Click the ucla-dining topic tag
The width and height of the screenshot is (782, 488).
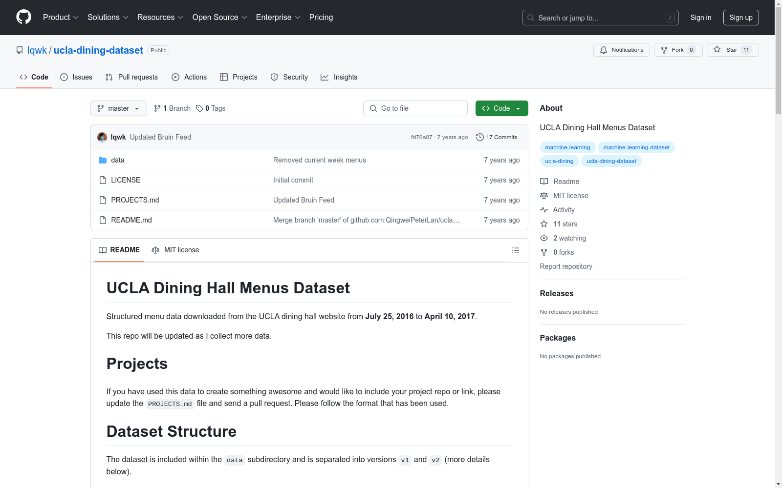tap(559, 161)
